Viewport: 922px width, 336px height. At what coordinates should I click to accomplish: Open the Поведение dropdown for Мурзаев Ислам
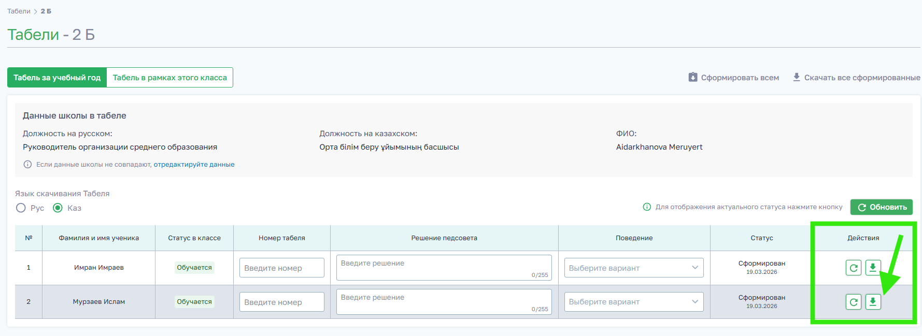pyautogui.click(x=633, y=302)
